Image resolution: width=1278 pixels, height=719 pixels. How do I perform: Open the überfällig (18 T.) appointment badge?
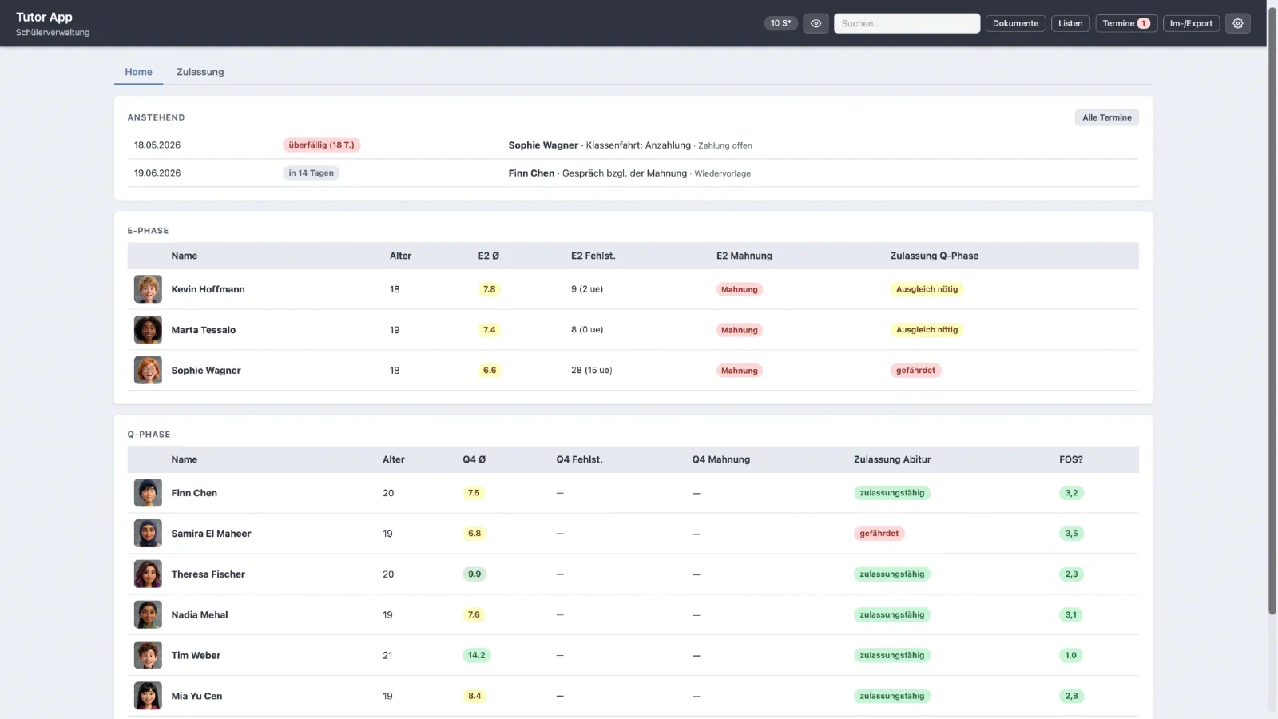pos(321,145)
